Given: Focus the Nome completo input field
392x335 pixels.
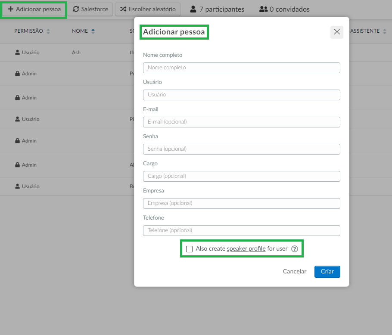Looking at the screenshot, I should pos(242,68).
